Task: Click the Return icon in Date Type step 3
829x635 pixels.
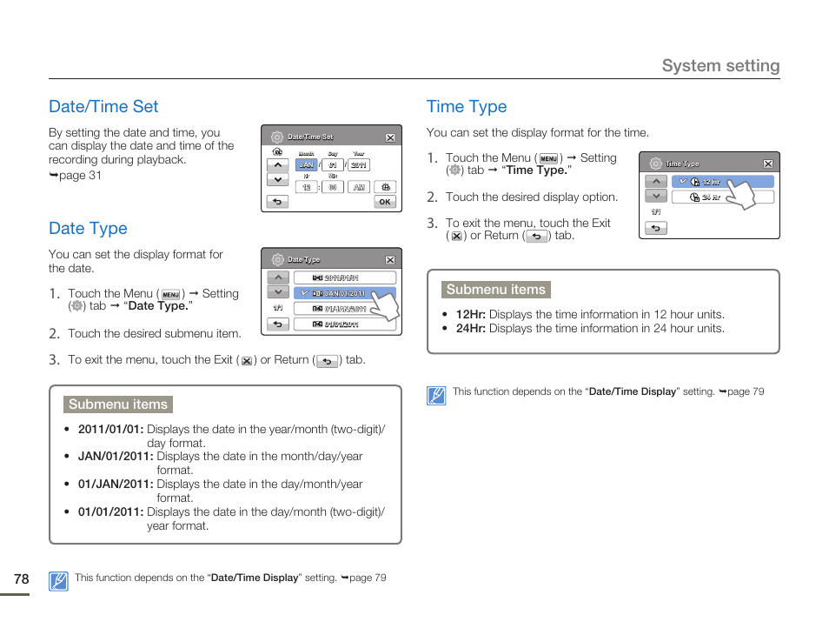Action: coord(328,361)
